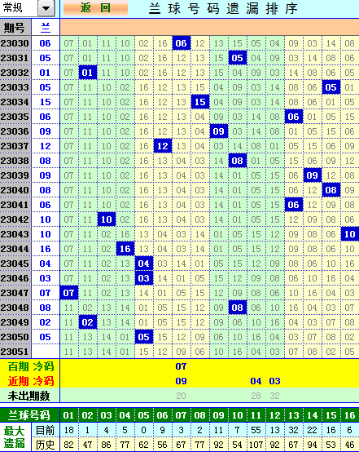Click the 期号 column header

pos(15,28)
